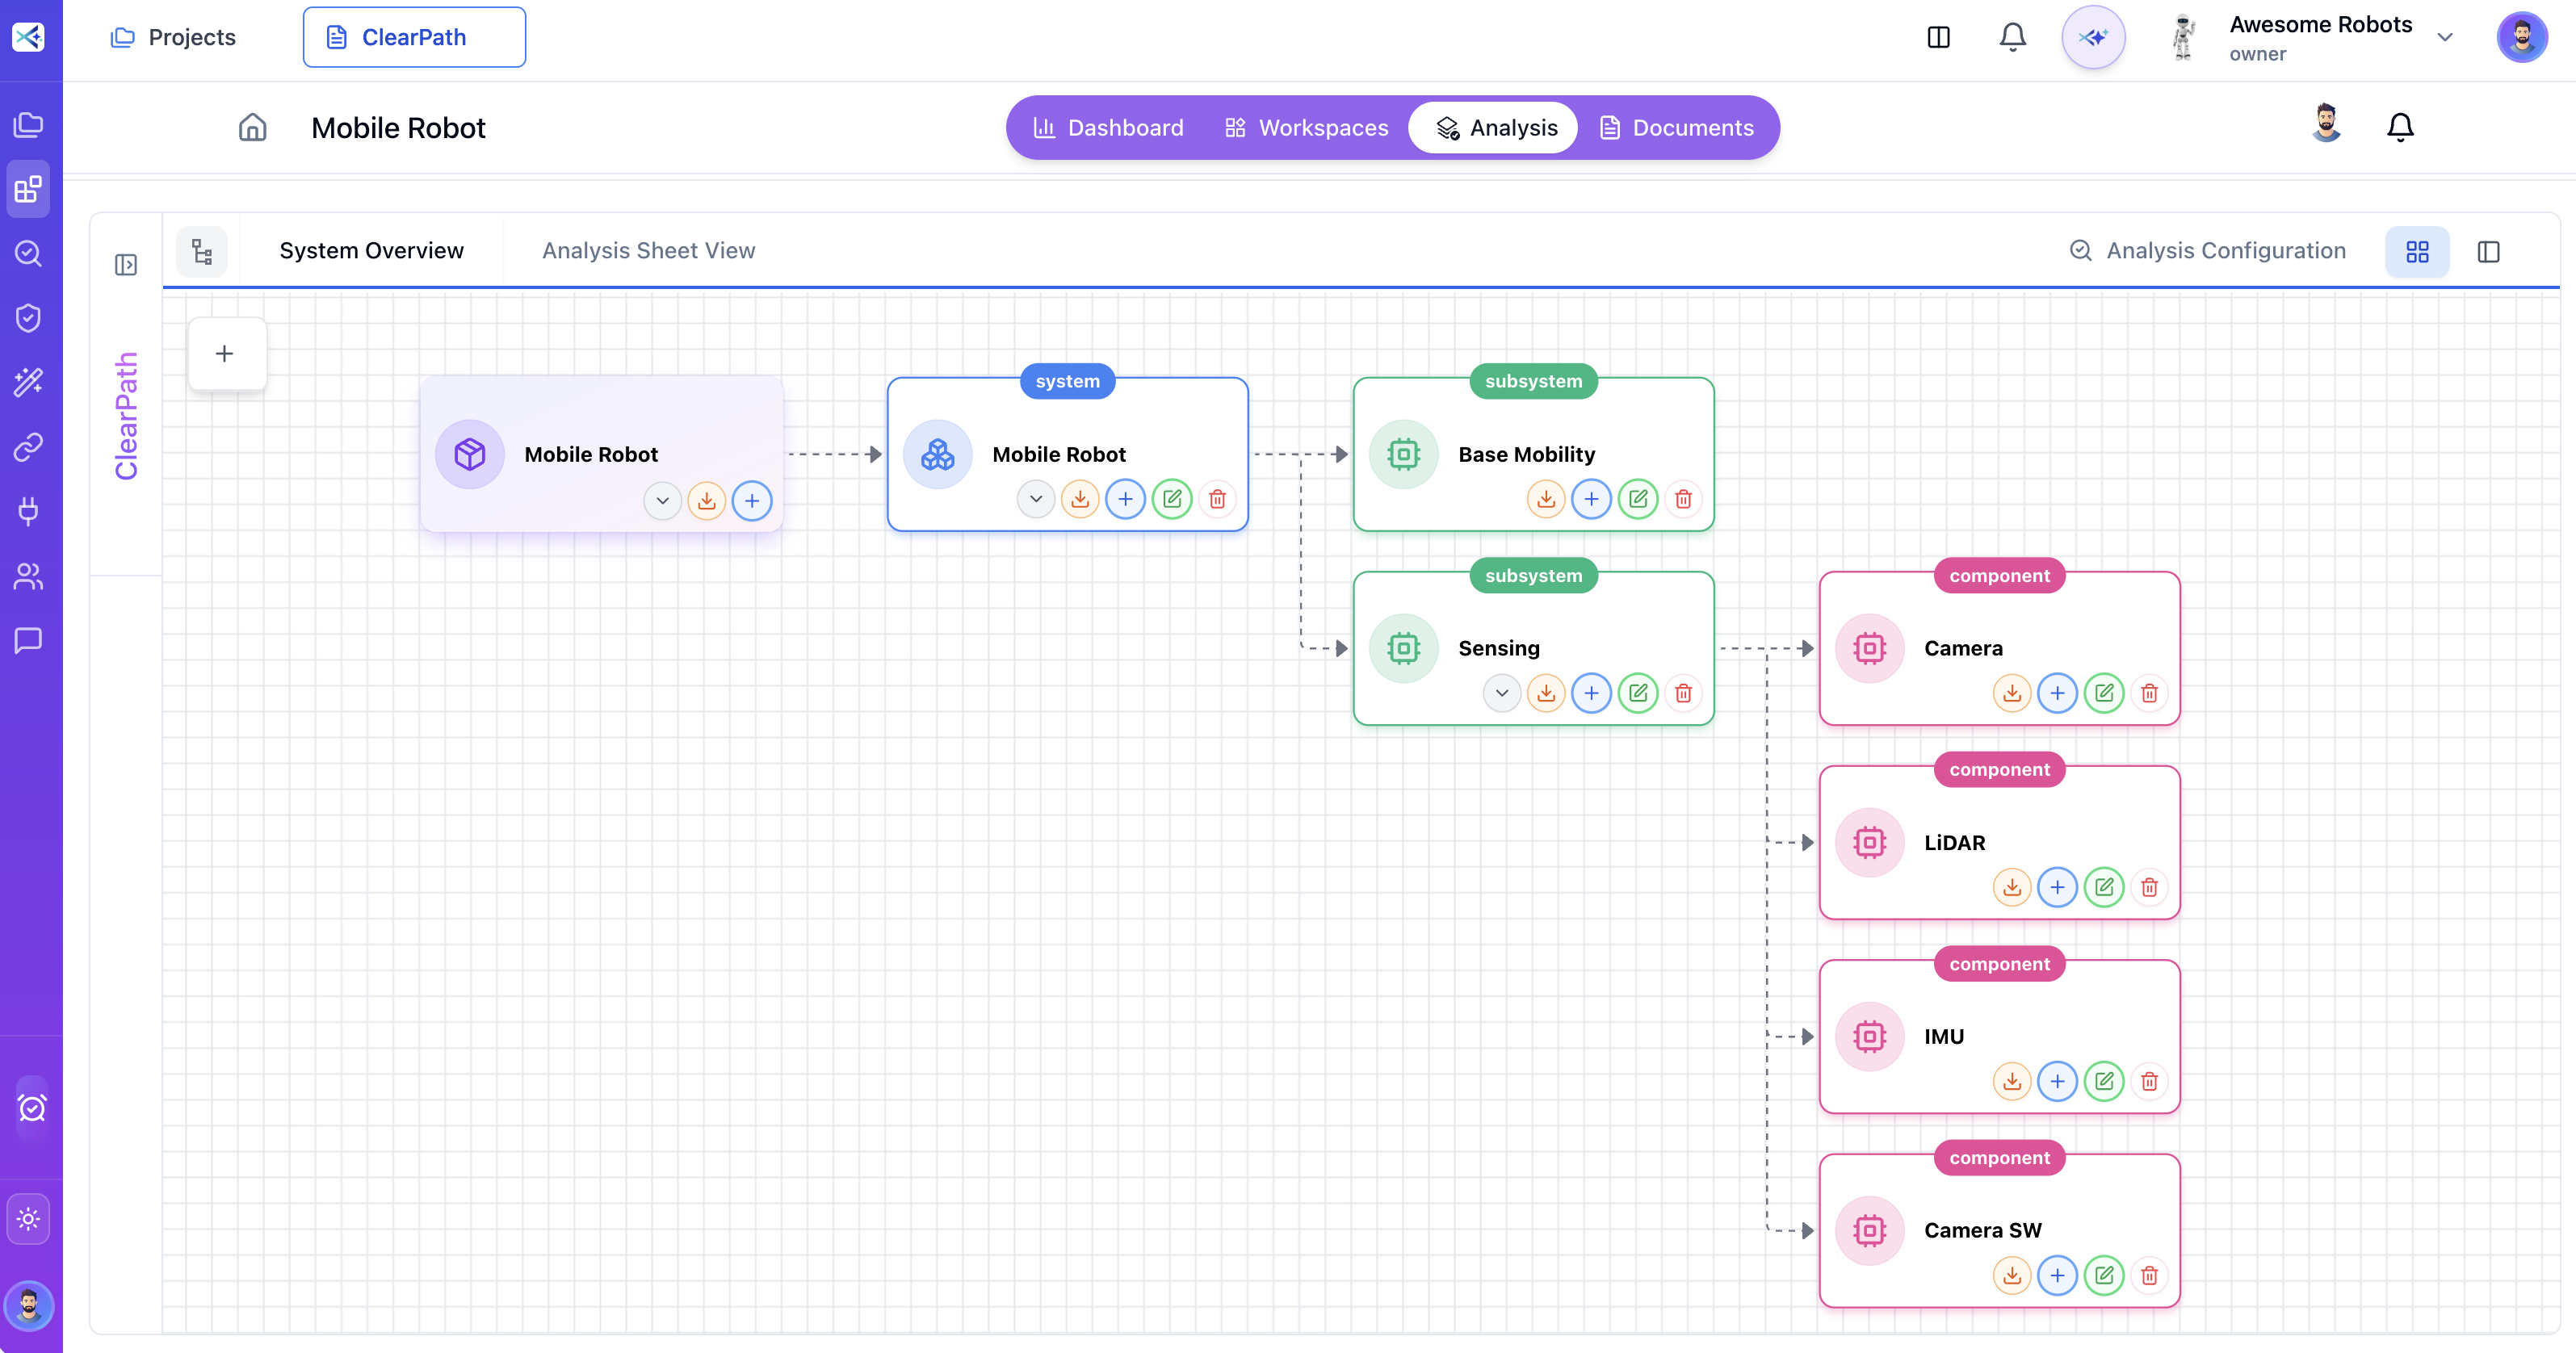
Task: Select the plug integrations icon in the sidebar
Action: 28,512
